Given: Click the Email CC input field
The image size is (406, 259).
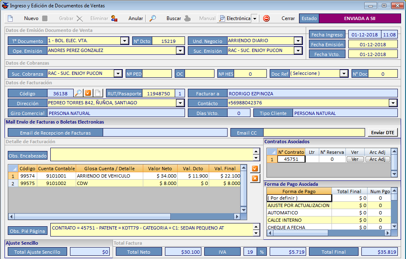Looking at the screenshot, I should 314,133.
